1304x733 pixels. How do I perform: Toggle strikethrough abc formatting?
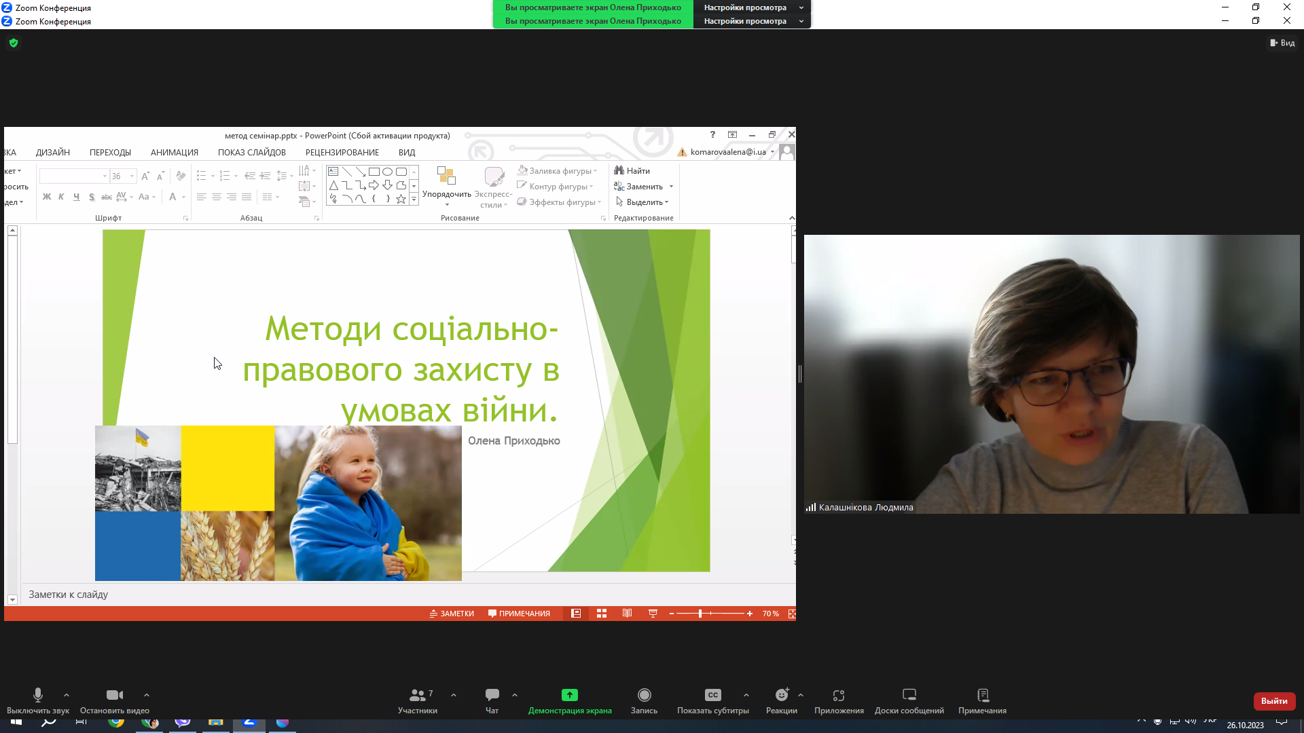click(107, 197)
